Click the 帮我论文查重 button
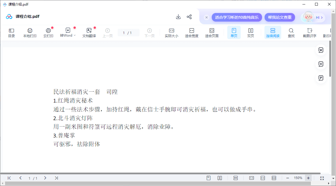 coord(280,17)
